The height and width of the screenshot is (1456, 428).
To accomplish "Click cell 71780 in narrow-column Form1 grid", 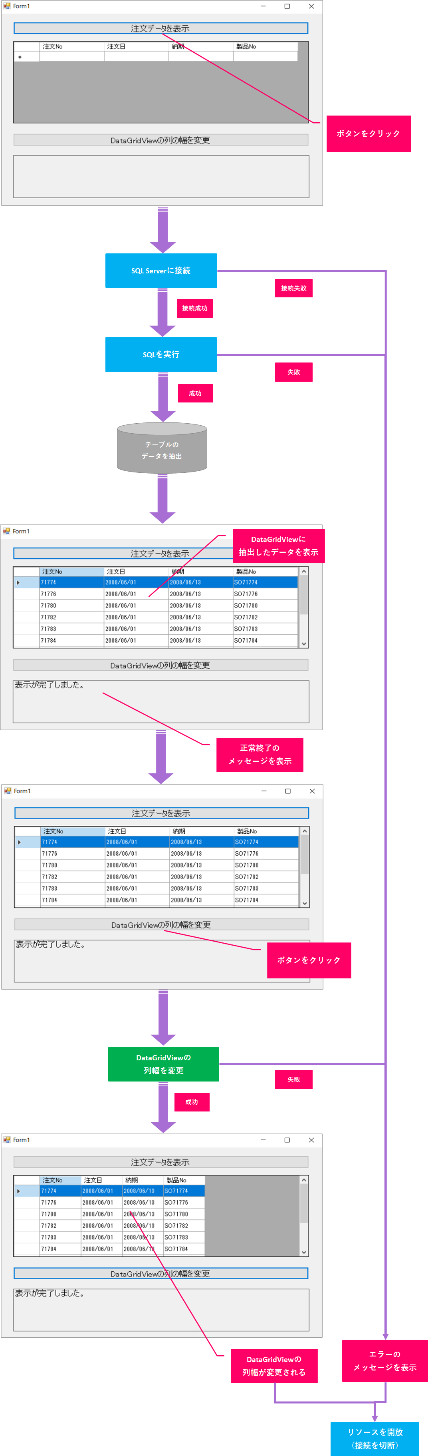I will pyautogui.click(x=60, y=1213).
